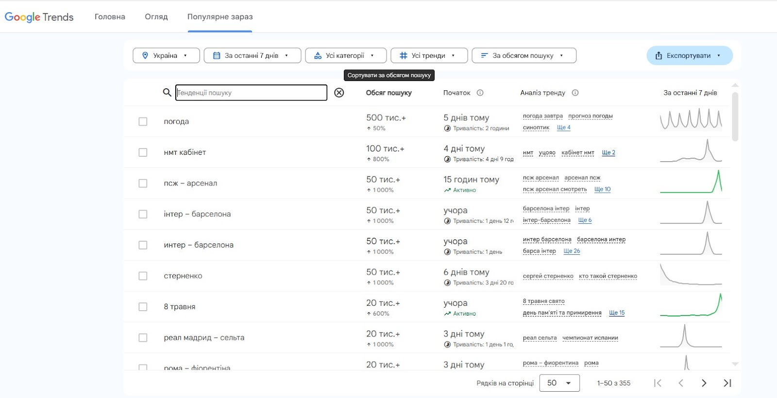This screenshot has height=398, width=777.
Task: Open the За обсягом пошуку sort dropdown
Action: pos(524,55)
